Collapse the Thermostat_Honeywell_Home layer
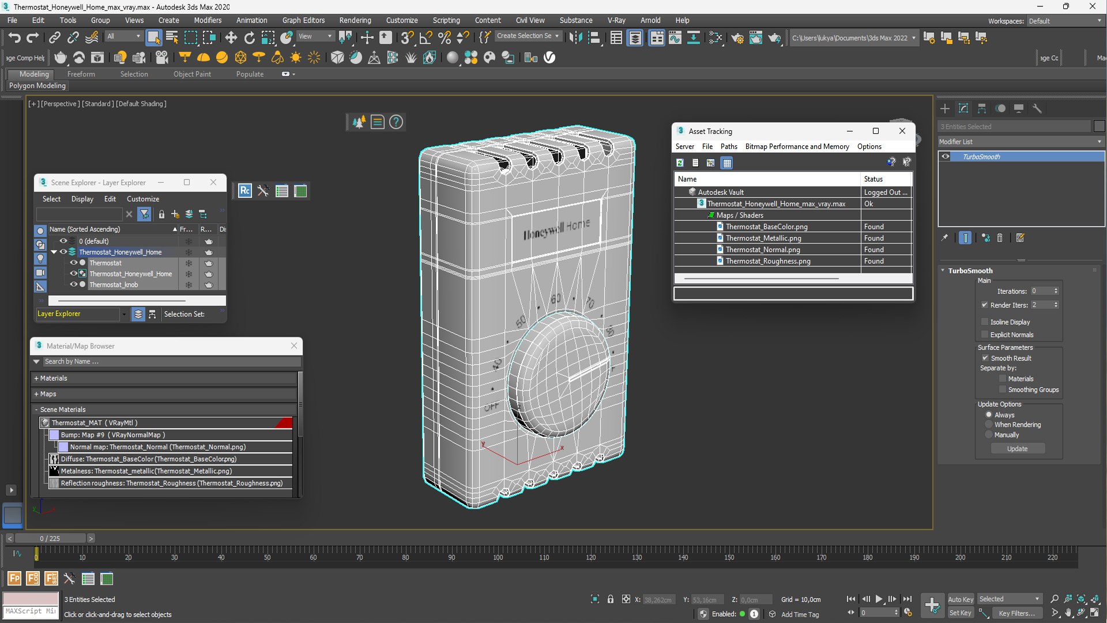 54,252
